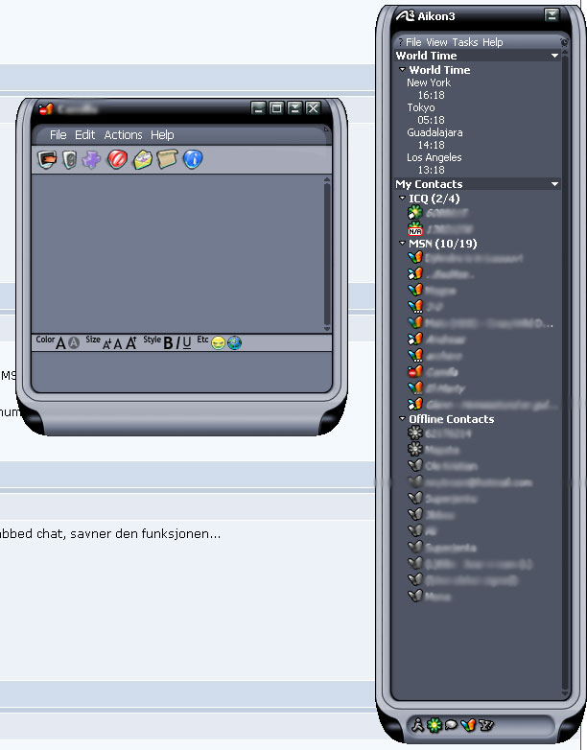Screen dimensions: 587x750
Task: Collapse the ICQ (2/4) group
Action: [x=402, y=198]
